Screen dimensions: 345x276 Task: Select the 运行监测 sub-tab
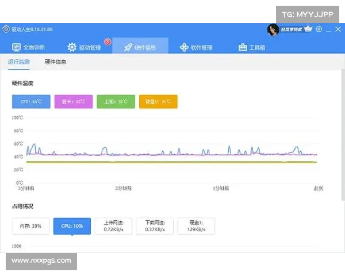[x=18, y=62]
